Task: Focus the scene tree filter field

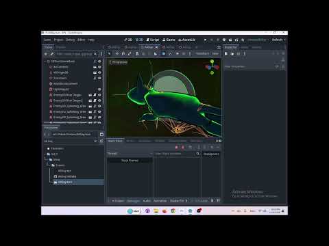Action: click(x=76, y=54)
